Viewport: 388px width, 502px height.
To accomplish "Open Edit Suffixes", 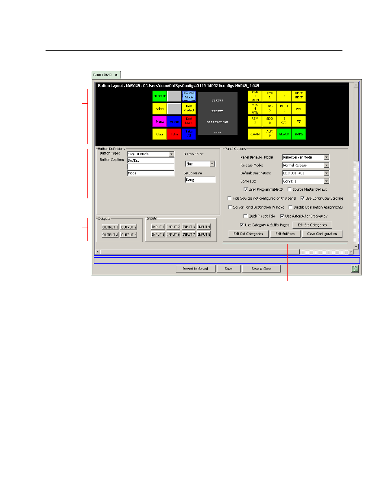I will pos(285,234).
